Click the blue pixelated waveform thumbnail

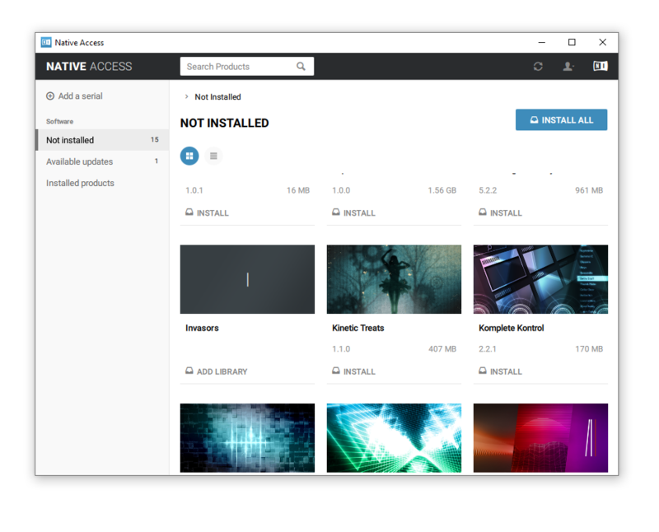[247, 438]
